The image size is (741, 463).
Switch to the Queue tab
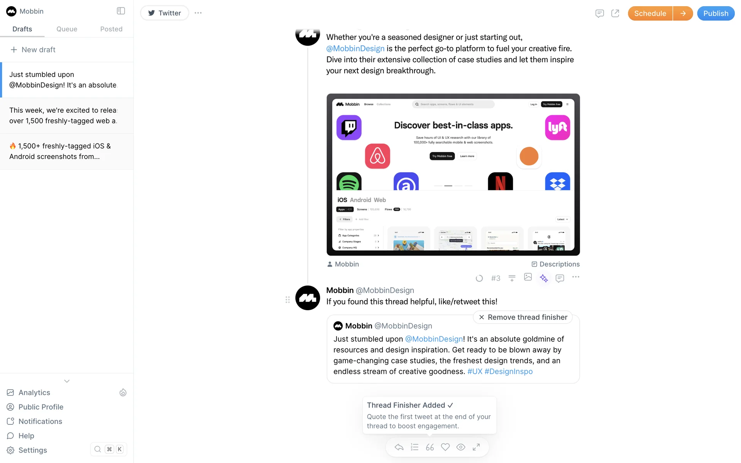[67, 29]
